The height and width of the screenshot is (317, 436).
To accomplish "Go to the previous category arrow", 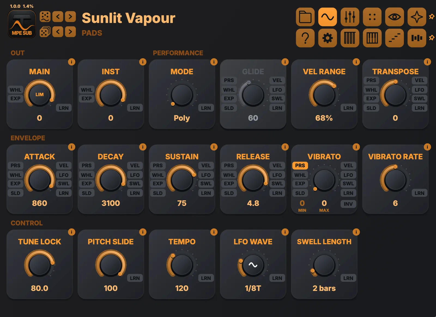I will (x=58, y=32).
